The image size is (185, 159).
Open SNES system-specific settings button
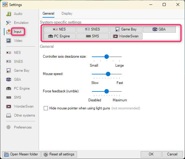point(93,29)
